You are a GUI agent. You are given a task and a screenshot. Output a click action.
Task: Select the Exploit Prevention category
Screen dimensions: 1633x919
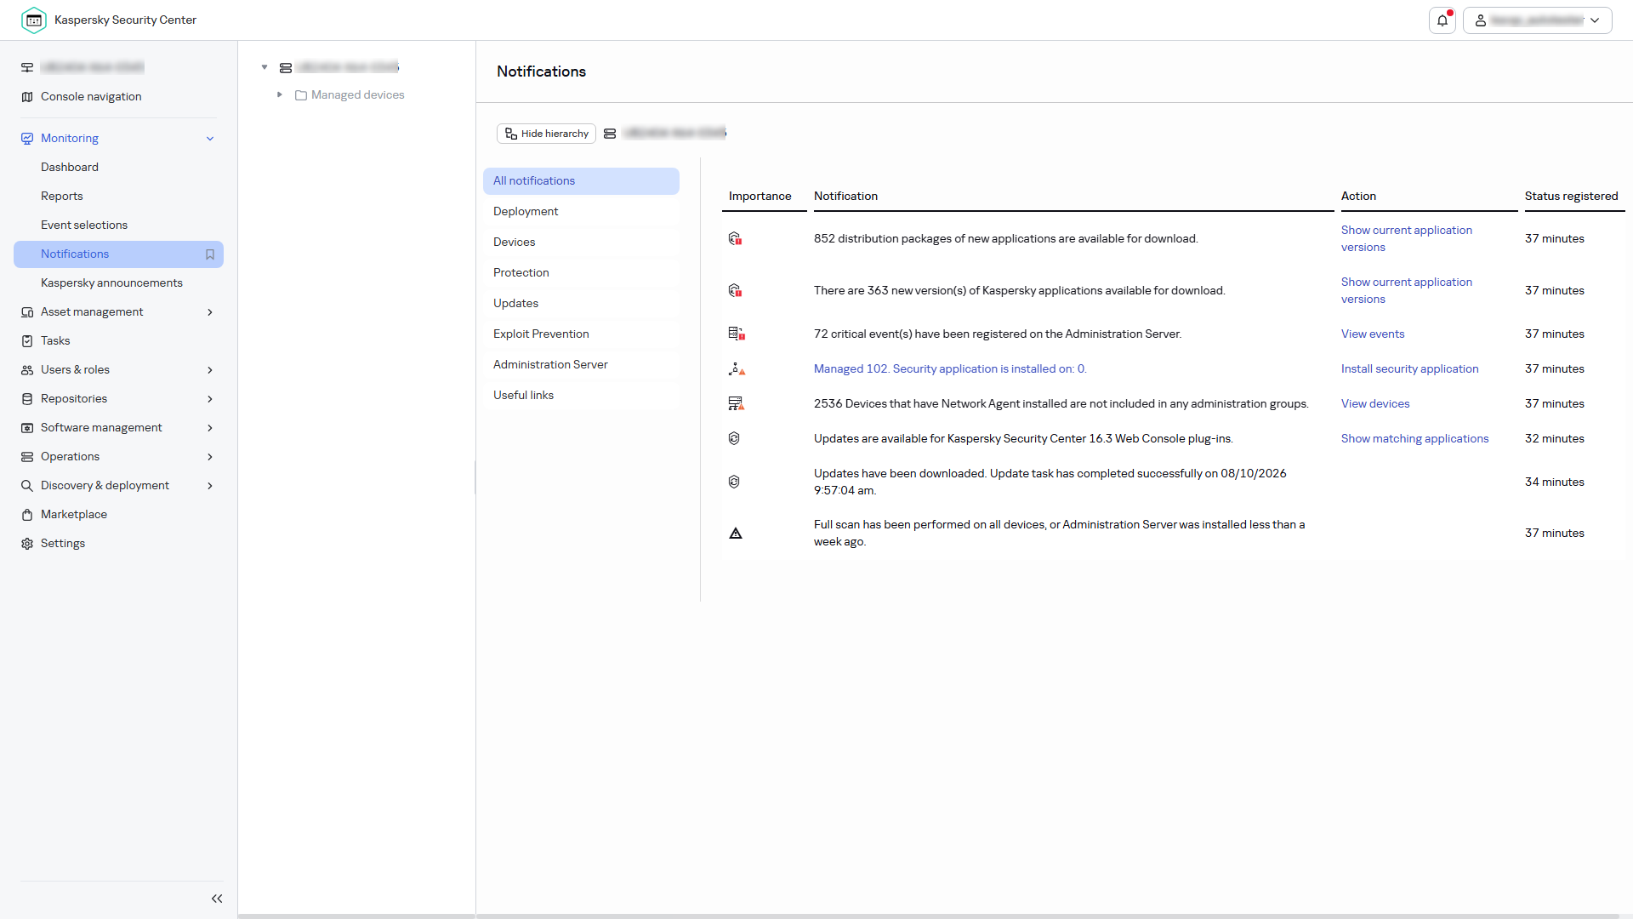581,334
